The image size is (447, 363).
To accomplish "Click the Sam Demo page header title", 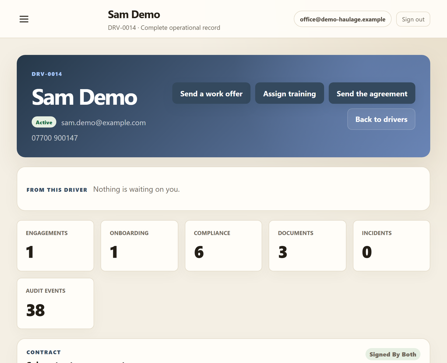I will 134,15.
